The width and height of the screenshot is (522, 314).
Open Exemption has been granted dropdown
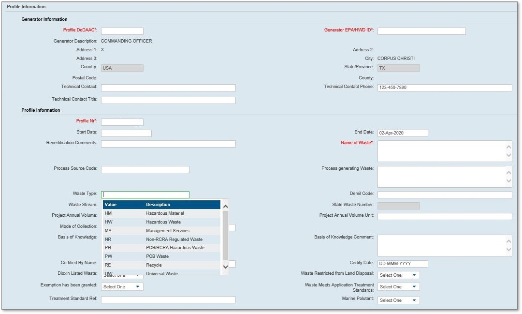122,287
